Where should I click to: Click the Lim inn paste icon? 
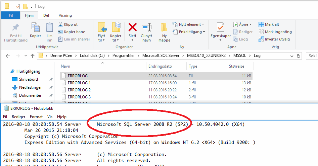coord(49,27)
